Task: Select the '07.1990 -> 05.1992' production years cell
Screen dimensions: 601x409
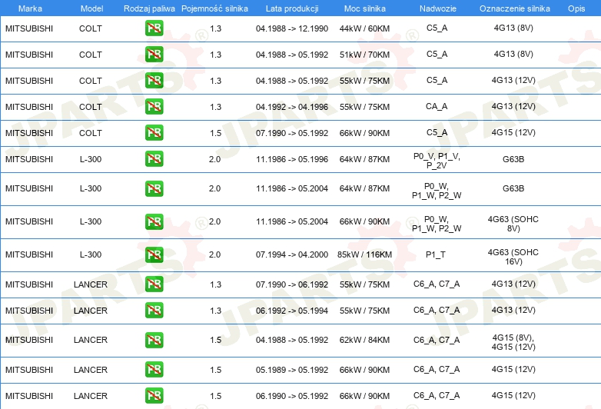Action: coord(292,133)
